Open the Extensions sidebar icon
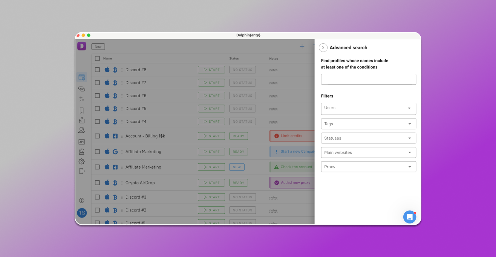This screenshot has height=257, width=496. [x=82, y=120]
